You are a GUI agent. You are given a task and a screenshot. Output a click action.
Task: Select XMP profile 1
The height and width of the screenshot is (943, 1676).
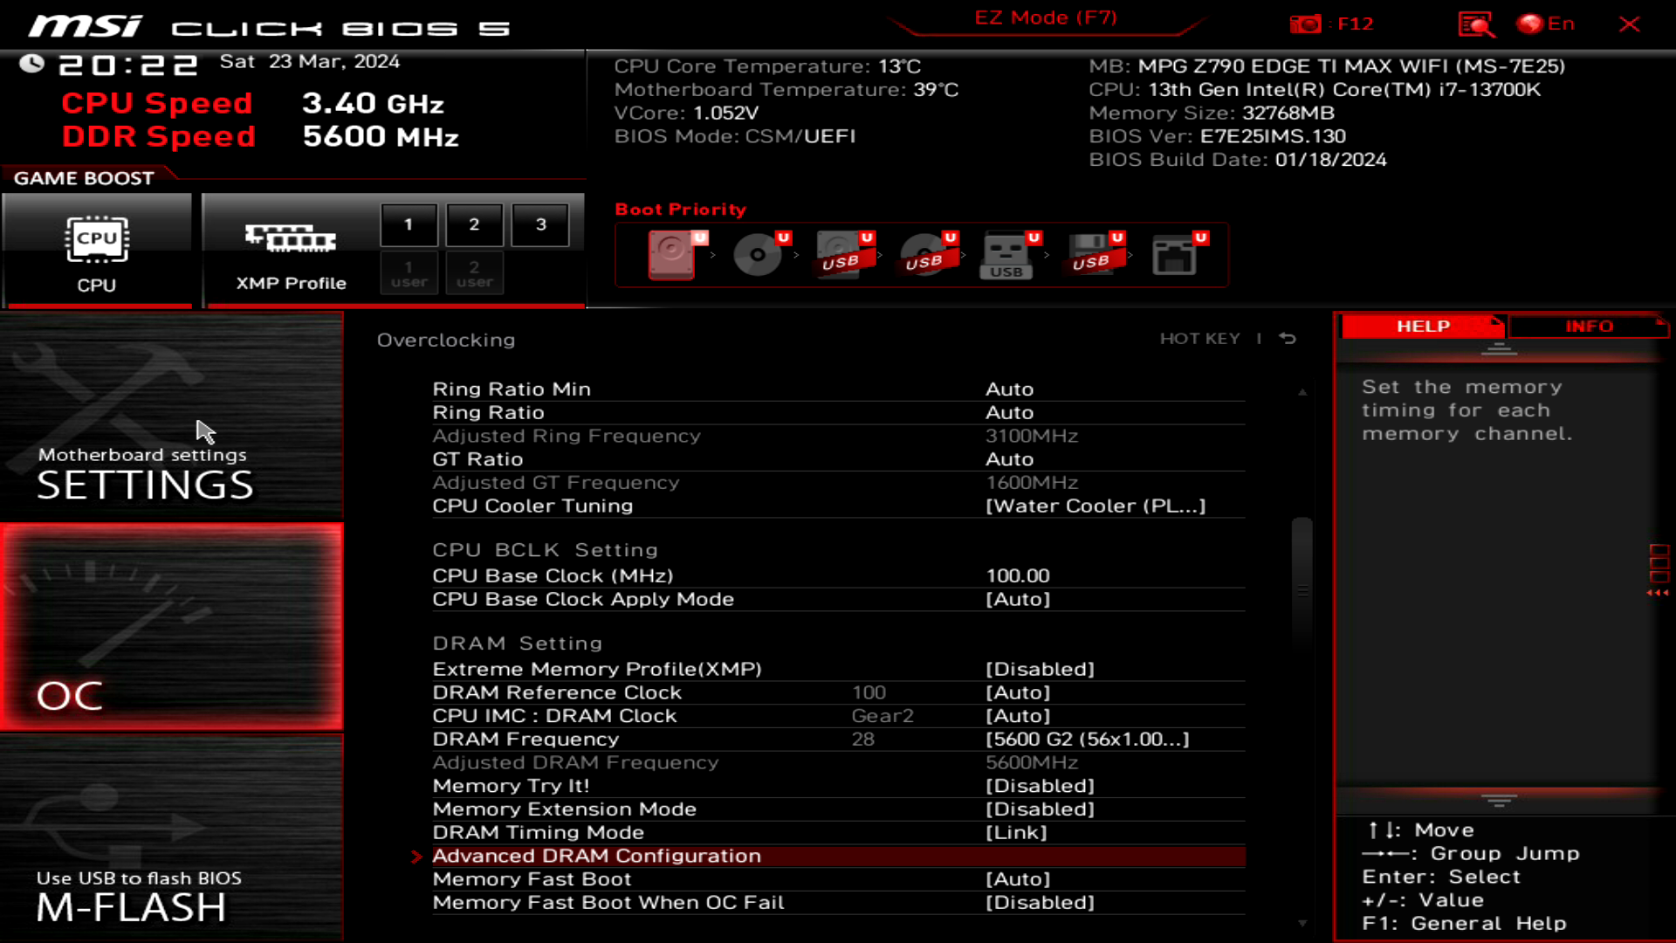tap(409, 224)
